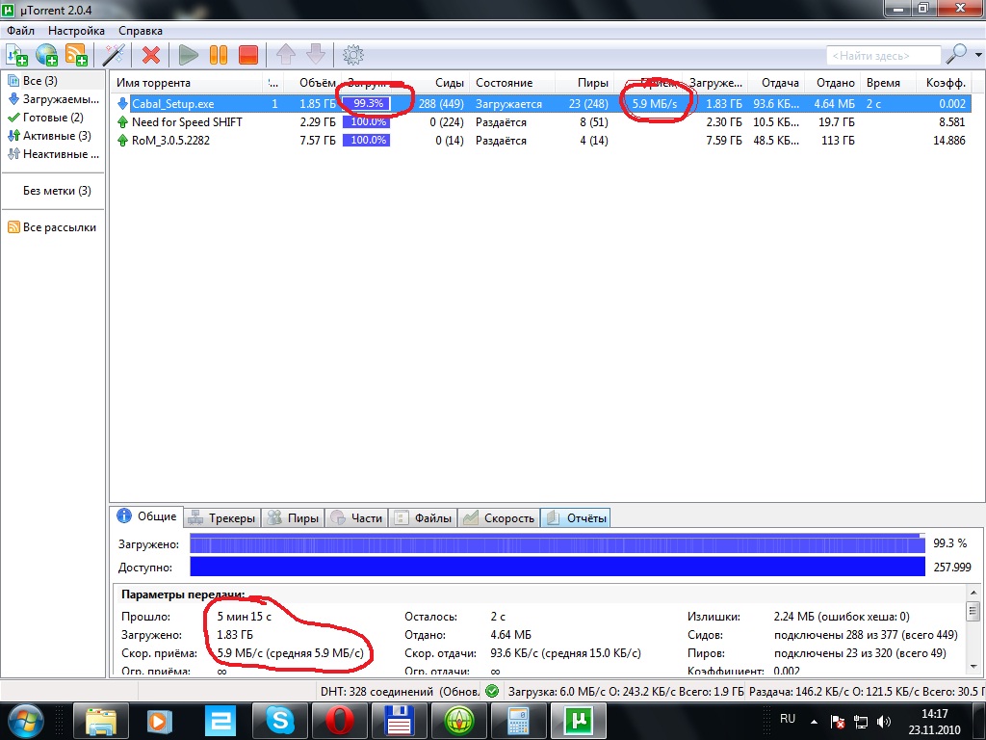Click the orange Pause torrent icon
Viewport: 986px width, 740px height.
(x=219, y=55)
